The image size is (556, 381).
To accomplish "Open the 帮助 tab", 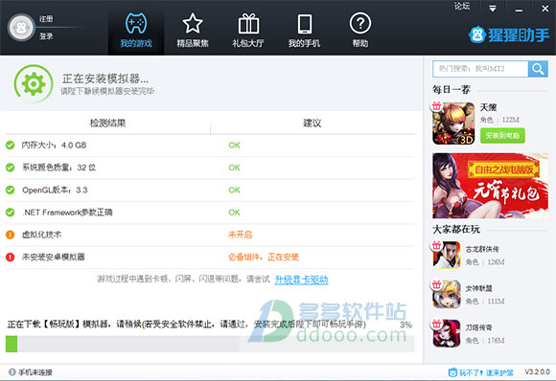I will tap(360, 31).
